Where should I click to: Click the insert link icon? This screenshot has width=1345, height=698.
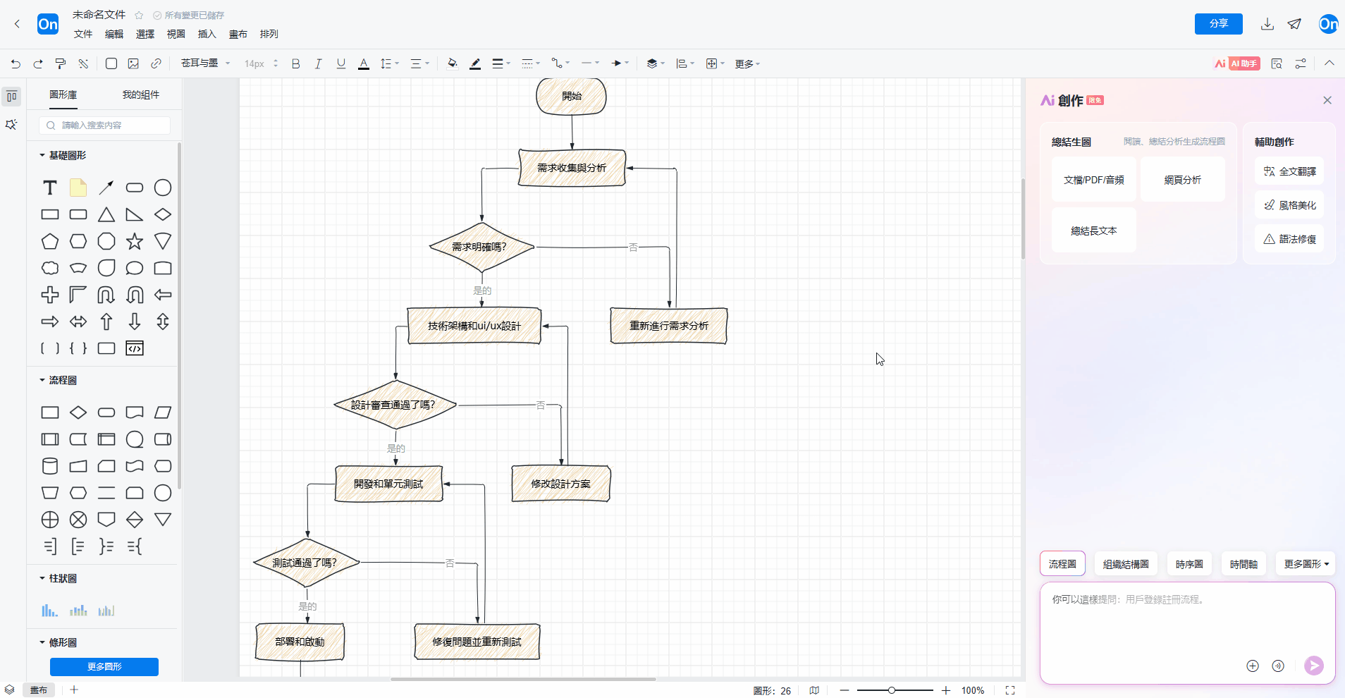coord(156,63)
